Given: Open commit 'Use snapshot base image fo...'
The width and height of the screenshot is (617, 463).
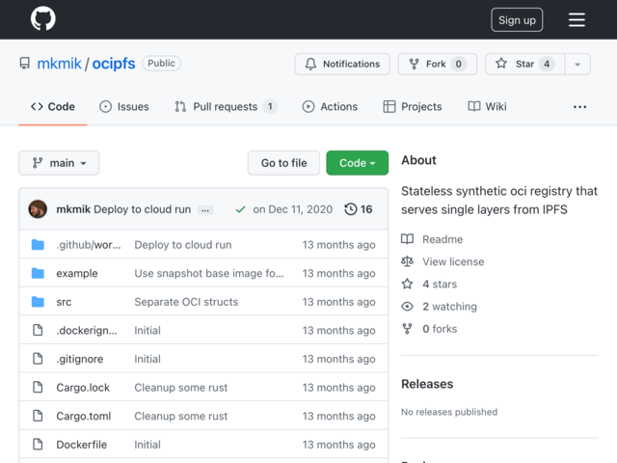Looking at the screenshot, I should (x=209, y=273).
